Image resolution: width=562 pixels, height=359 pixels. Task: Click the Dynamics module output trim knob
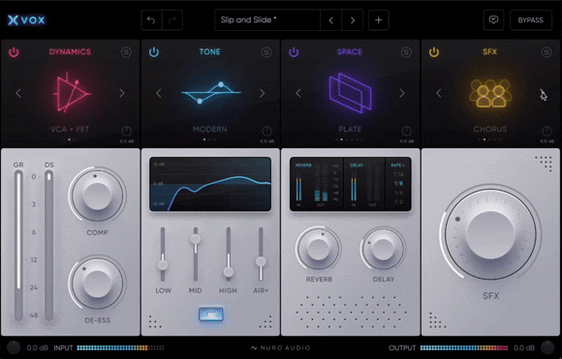pyautogui.click(x=127, y=131)
